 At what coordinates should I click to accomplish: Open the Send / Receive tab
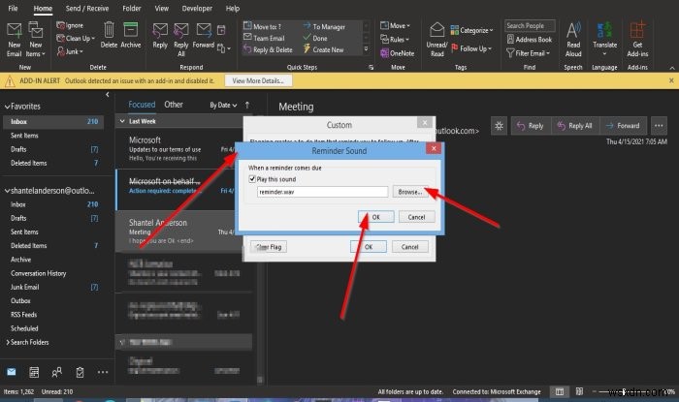tap(87, 8)
